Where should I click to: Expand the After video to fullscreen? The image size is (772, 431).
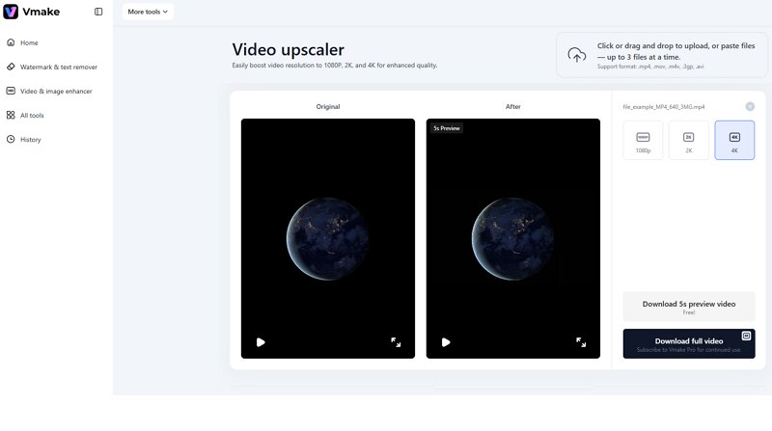(581, 341)
